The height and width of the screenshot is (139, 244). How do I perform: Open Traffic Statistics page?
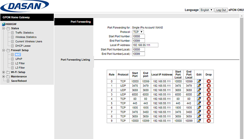click(24, 33)
